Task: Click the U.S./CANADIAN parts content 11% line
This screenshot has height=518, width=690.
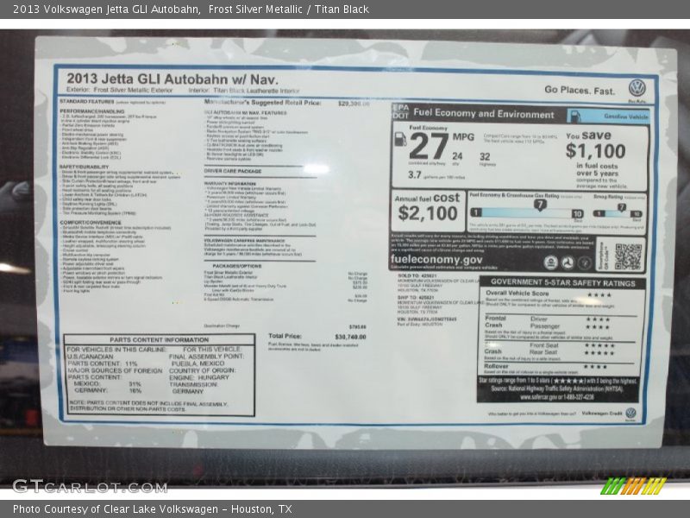Action: 103,360
